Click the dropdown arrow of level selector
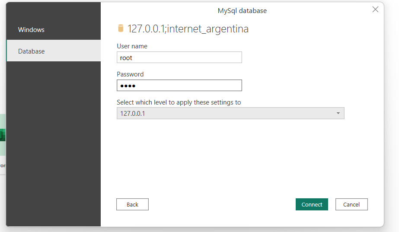The image size is (399, 232). (x=338, y=113)
